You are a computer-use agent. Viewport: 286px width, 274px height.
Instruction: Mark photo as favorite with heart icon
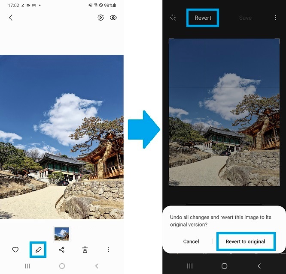[x=15, y=250]
